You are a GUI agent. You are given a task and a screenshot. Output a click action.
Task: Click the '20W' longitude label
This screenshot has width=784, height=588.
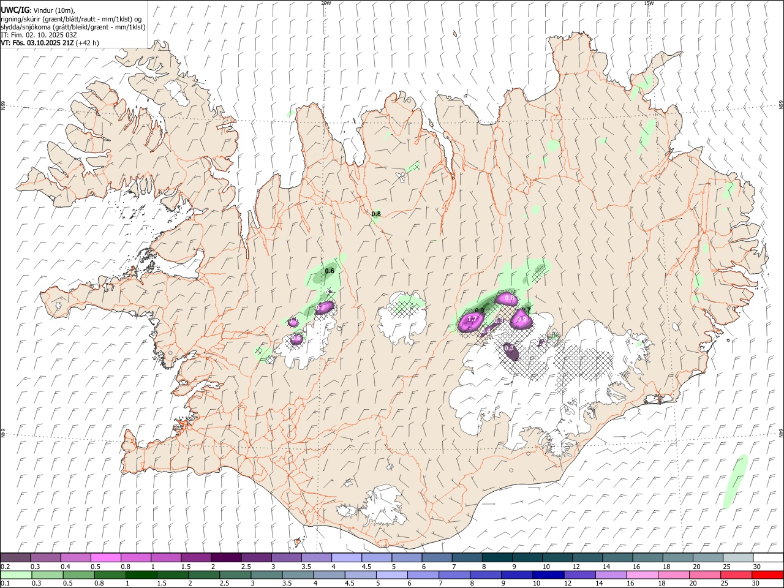[326, 3]
